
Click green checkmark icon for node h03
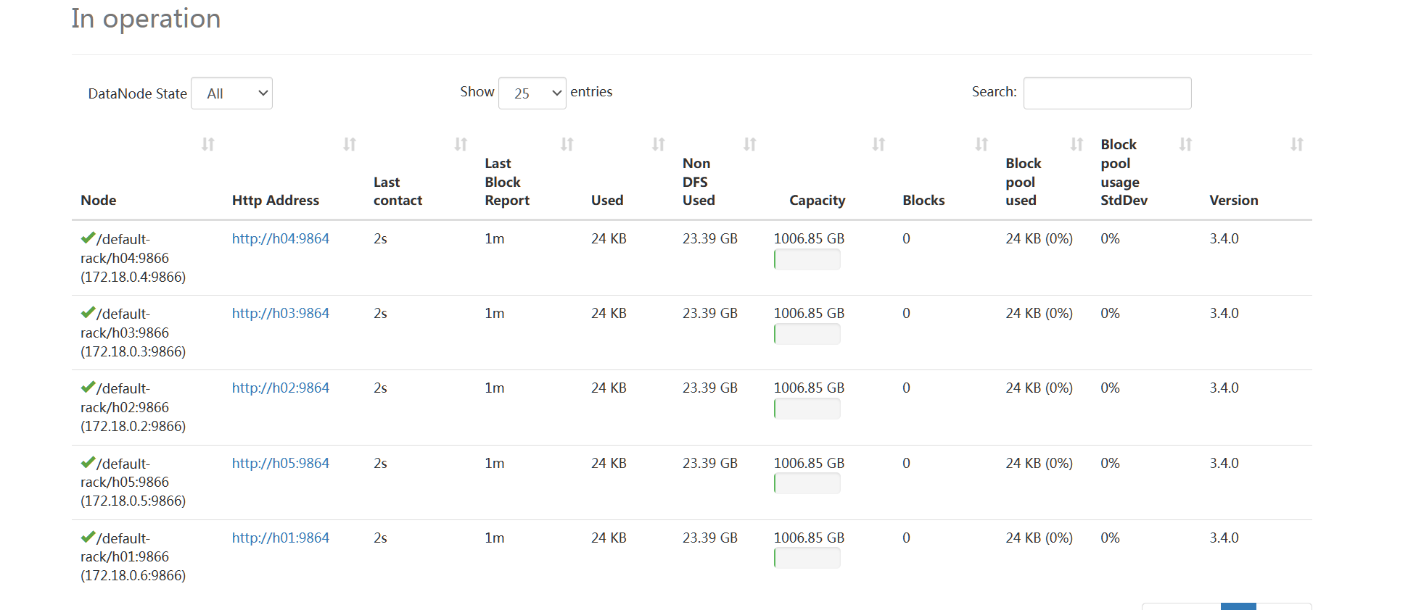tap(88, 312)
